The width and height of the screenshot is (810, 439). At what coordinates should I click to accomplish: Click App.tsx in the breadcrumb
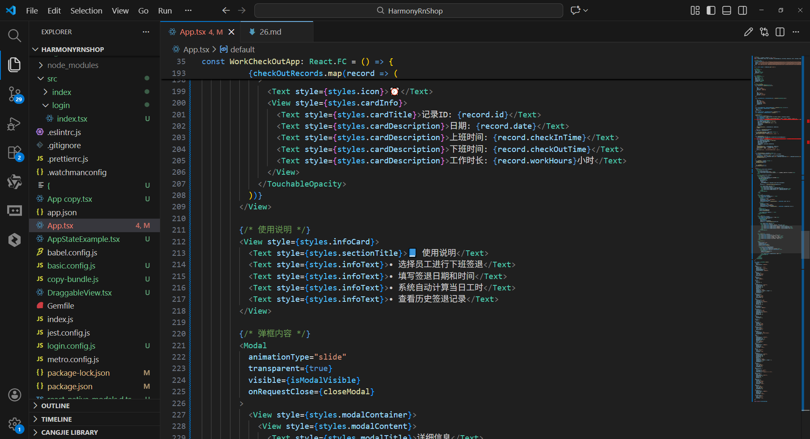(196, 49)
